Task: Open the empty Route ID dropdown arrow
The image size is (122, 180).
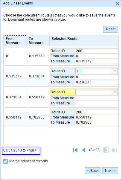Action: 115,92
